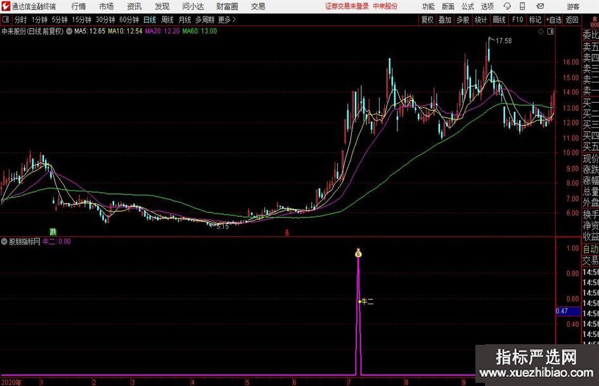This screenshot has width=599, height=386.
Task: Click the 证券交易未登录 login link
Action: (x=347, y=6)
